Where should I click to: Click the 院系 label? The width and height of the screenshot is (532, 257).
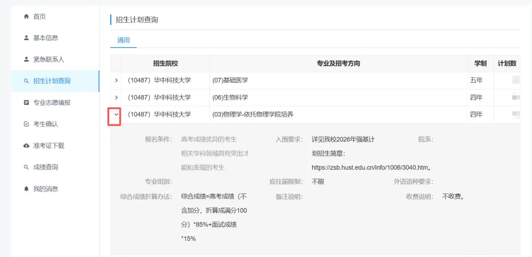426,139
